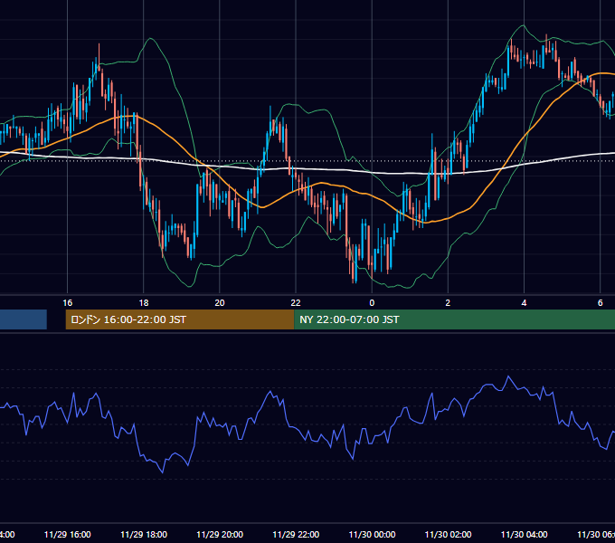
Task: Click the 18 hour axis label
Action: coord(144,303)
